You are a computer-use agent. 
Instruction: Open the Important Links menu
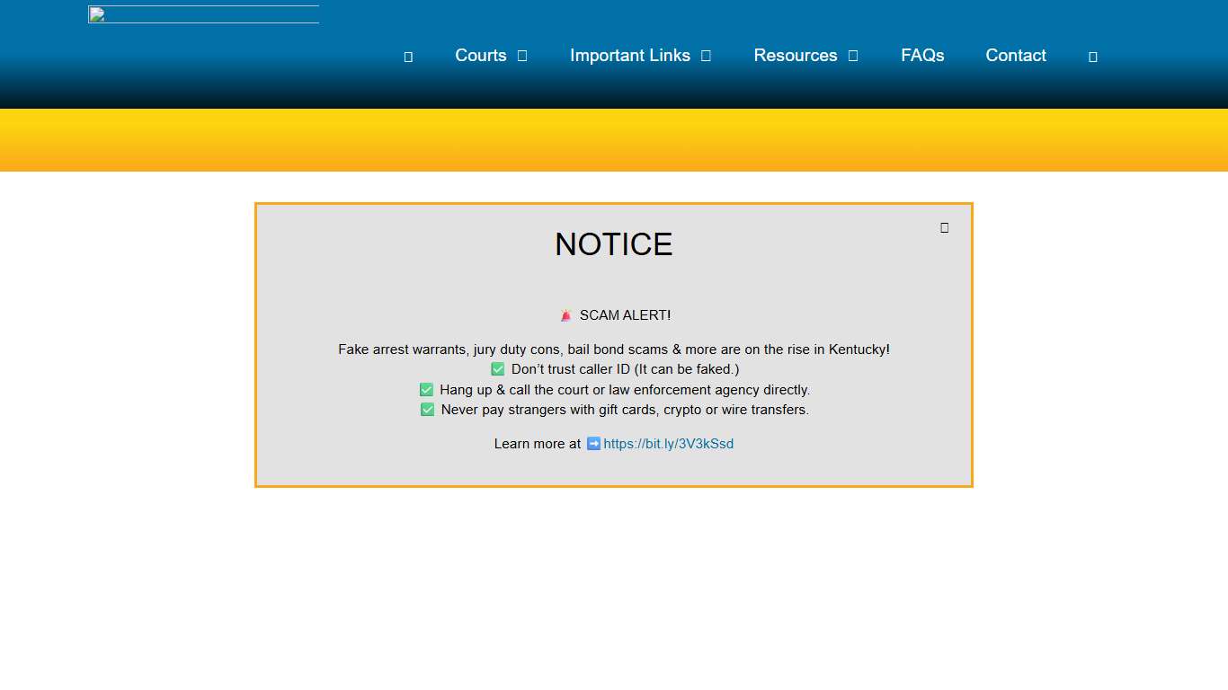tap(629, 56)
